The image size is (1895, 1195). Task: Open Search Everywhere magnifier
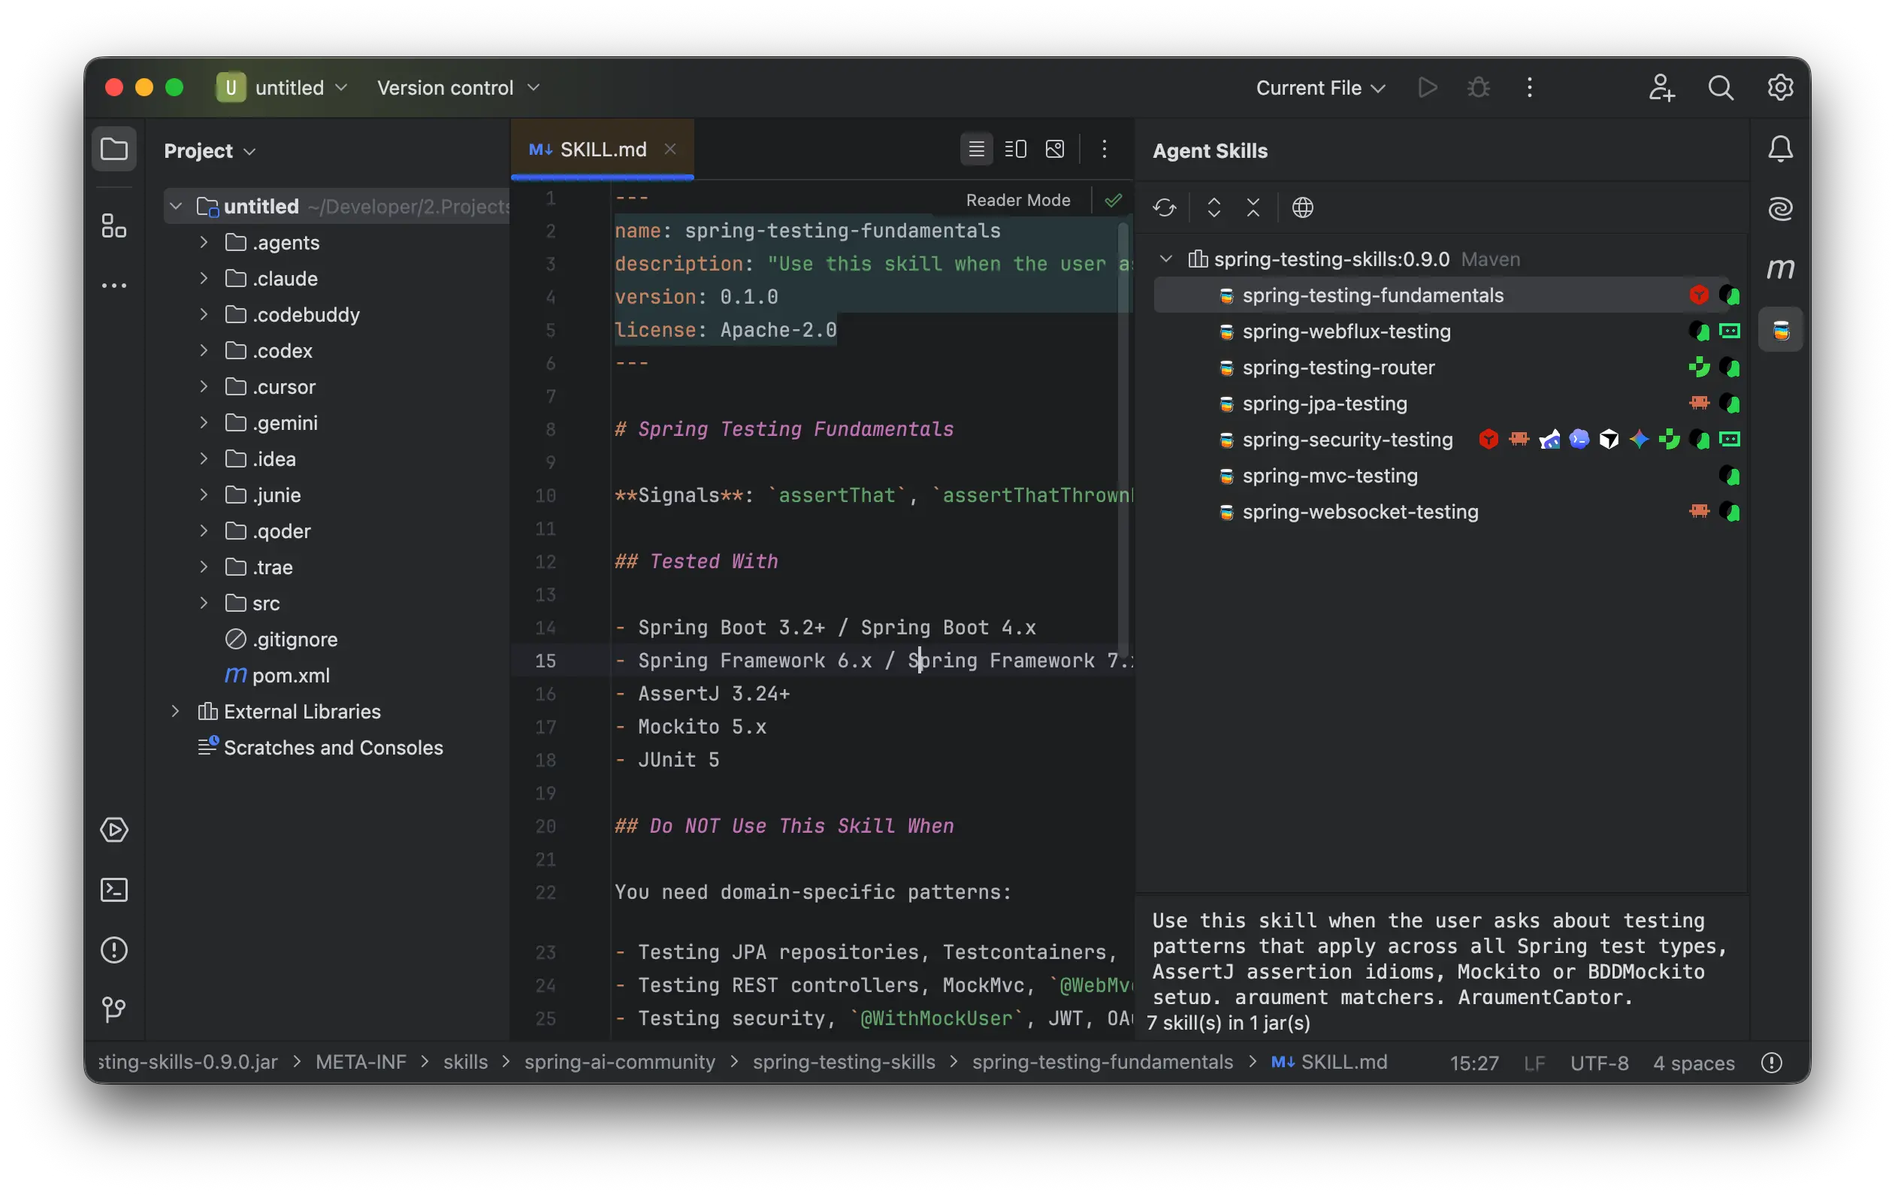pyautogui.click(x=1721, y=87)
